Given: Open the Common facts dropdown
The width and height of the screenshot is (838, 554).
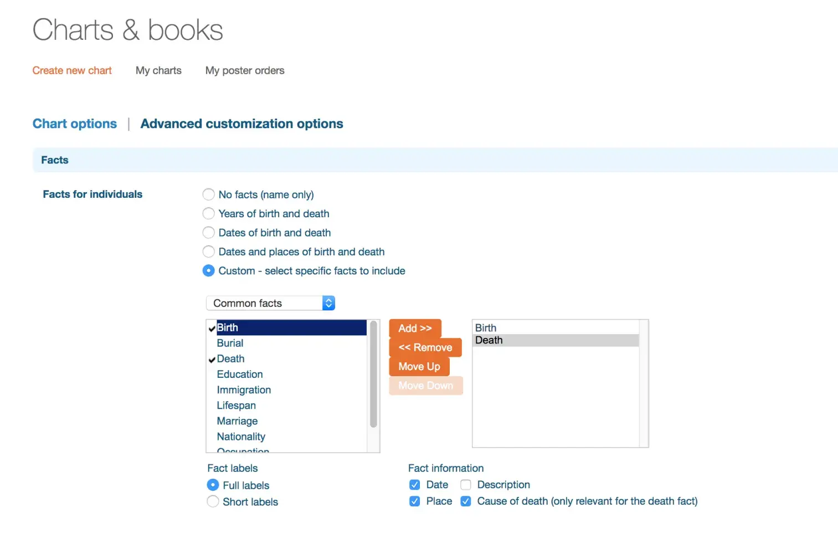Looking at the screenshot, I should (x=270, y=303).
